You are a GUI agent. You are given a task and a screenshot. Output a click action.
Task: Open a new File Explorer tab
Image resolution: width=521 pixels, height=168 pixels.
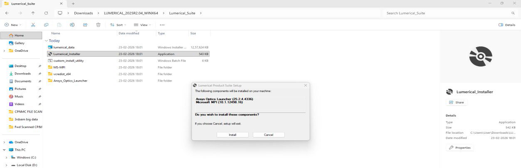[73, 4]
